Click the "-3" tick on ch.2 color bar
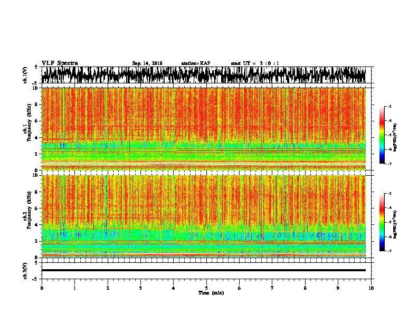Viewport: 418px width, 323px height. (389, 194)
